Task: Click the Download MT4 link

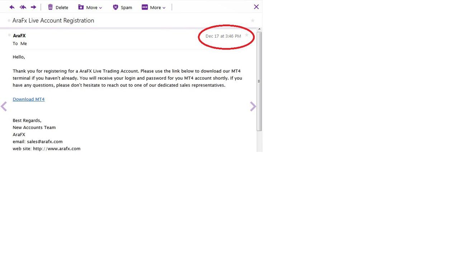Action: [29, 99]
